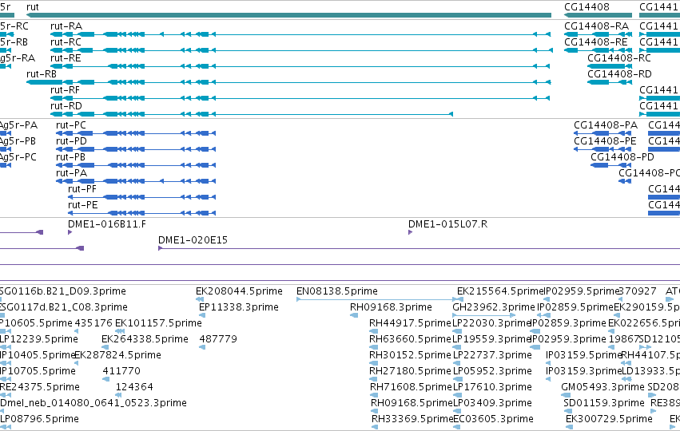Click the EC03605.3prime EST label
Viewport: 680px width, 431px height.
[494, 419]
